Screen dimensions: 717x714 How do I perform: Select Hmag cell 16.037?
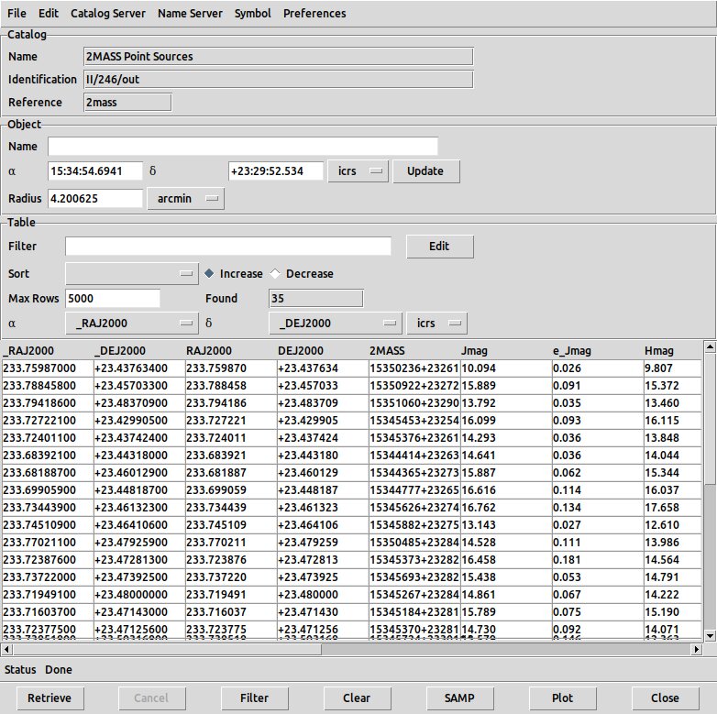click(673, 490)
